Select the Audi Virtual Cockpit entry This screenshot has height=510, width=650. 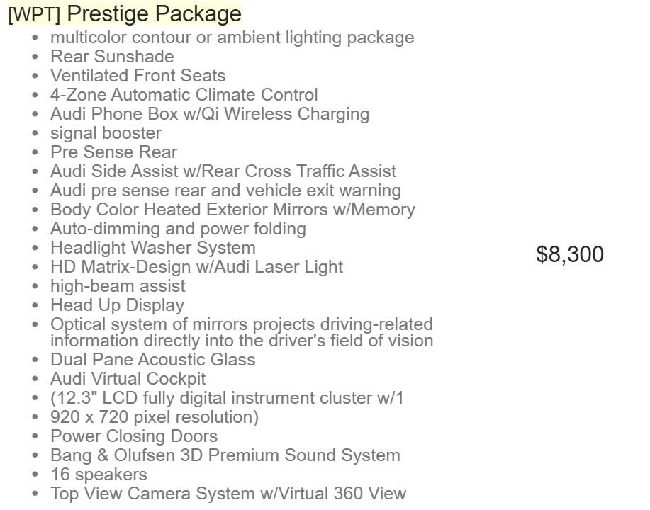[x=128, y=379]
